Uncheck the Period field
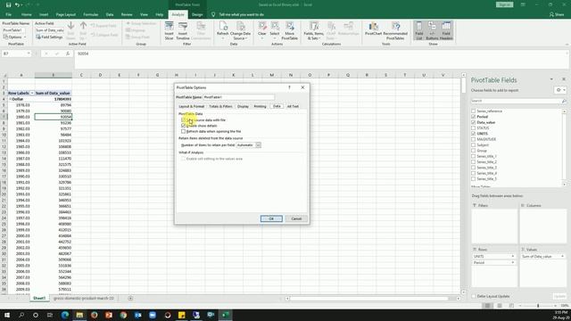 click(474, 117)
